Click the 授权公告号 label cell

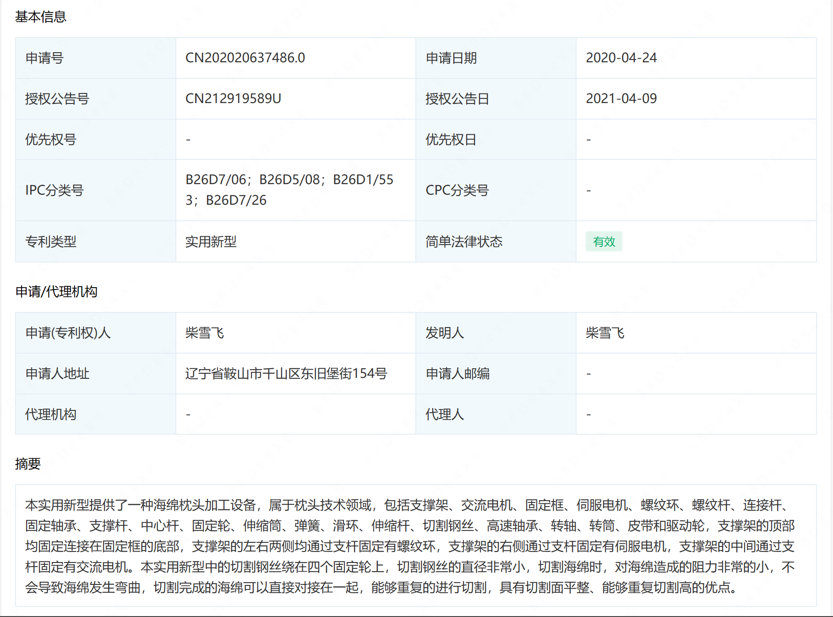pyautogui.click(x=96, y=99)
